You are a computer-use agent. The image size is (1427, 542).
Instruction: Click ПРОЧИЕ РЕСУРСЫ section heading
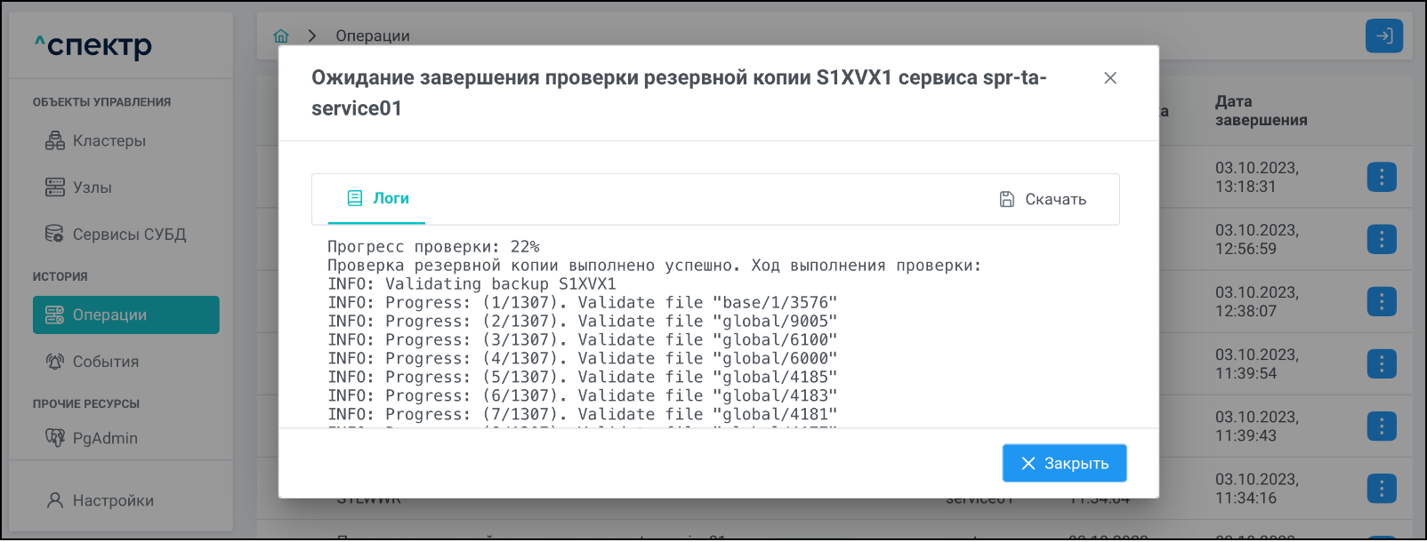pos(86,403)
